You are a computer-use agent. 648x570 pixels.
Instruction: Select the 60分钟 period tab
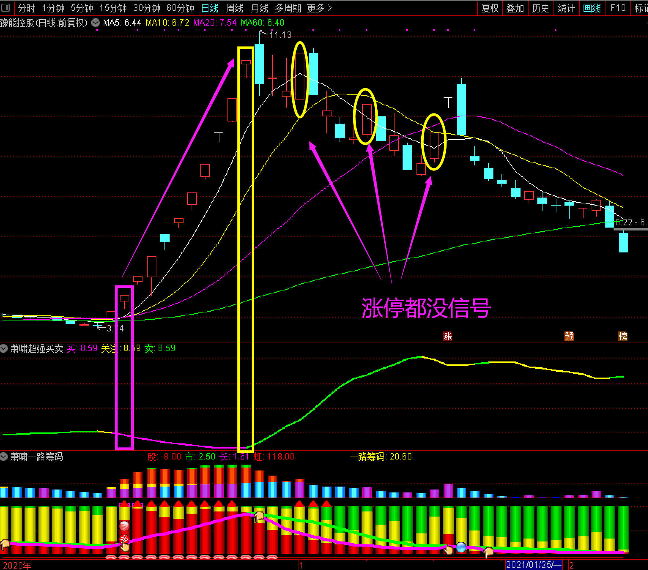[181, 8]
